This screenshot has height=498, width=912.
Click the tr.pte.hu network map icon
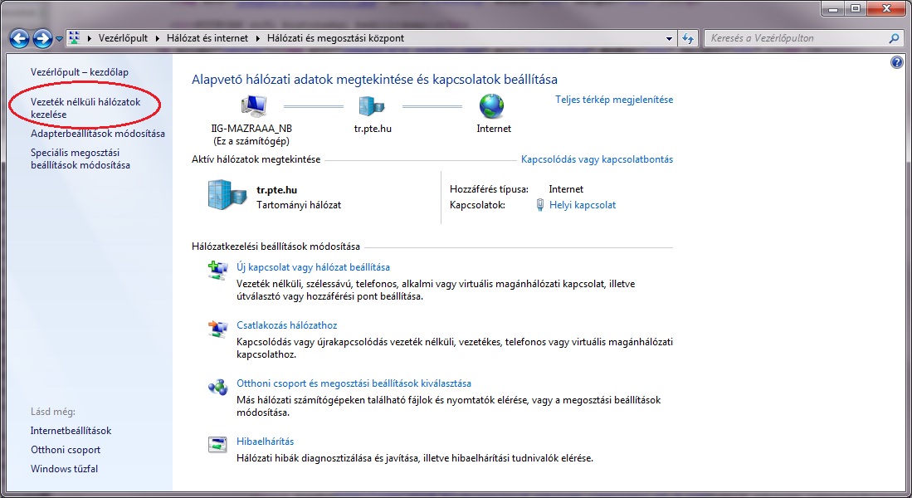(x=371, y=106)
